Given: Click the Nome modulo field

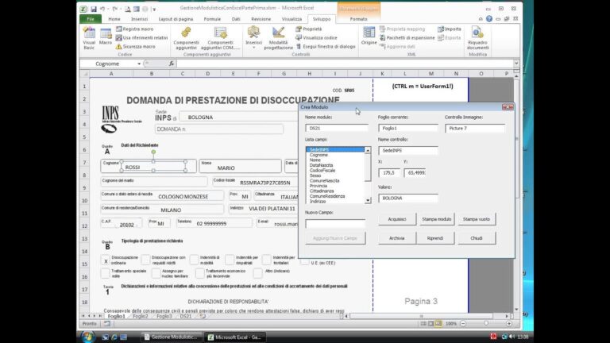Looking at the screenshot, I should [337, 128].
